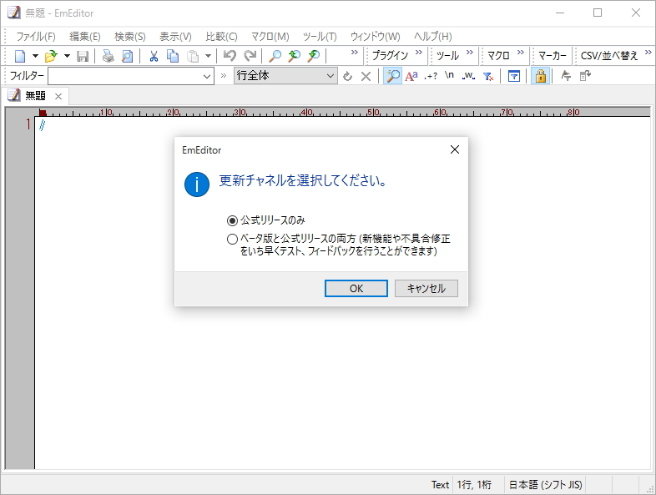Close the EmEditor dialog with X
This screenshot has width=656, height=495.
point(455,149)
